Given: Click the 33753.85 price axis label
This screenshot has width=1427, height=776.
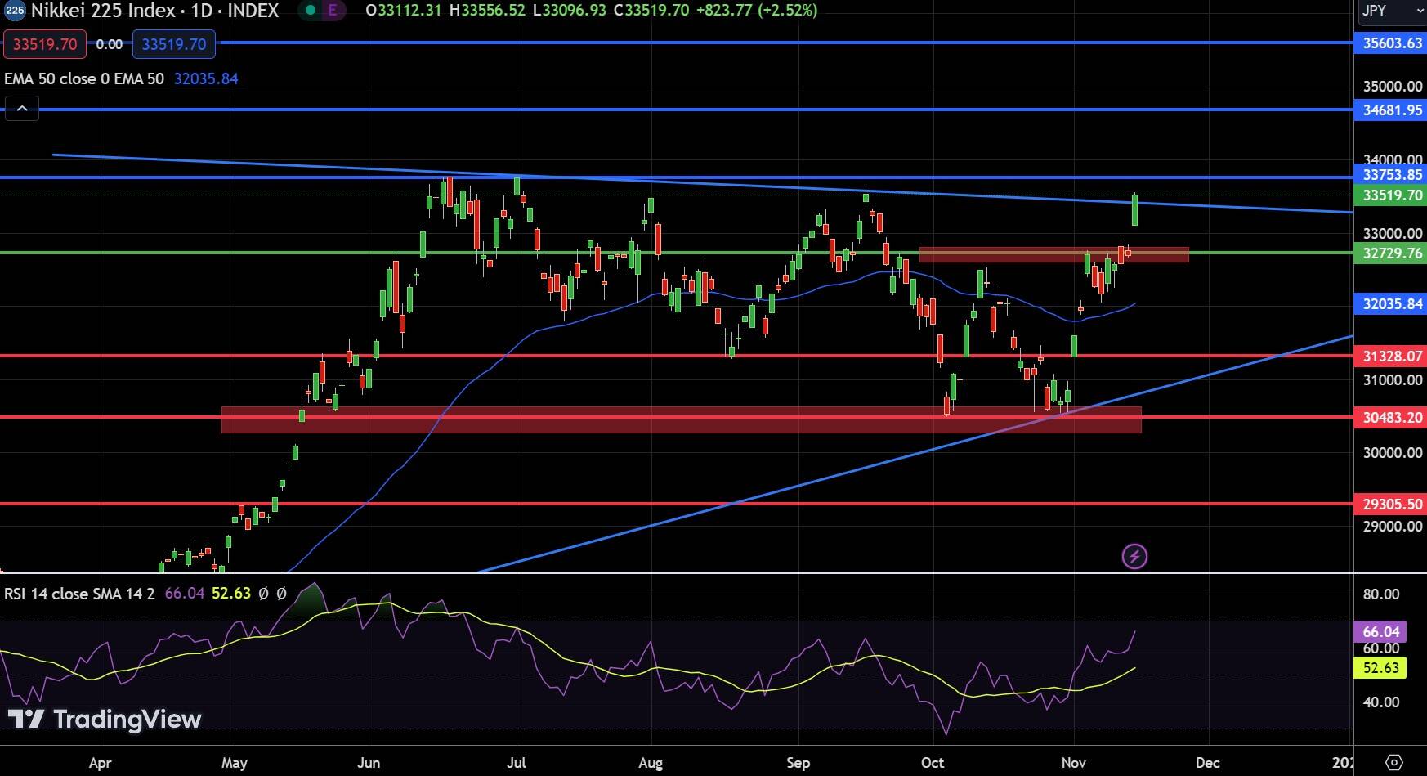Looking at the screenshot, I should coord(1390,175).
